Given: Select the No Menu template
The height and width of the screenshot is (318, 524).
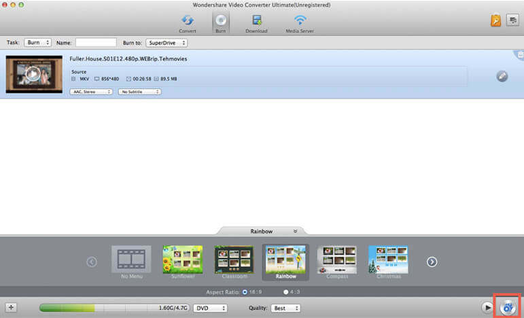Looking at the screenshot, I should click(x=131, y=262).
